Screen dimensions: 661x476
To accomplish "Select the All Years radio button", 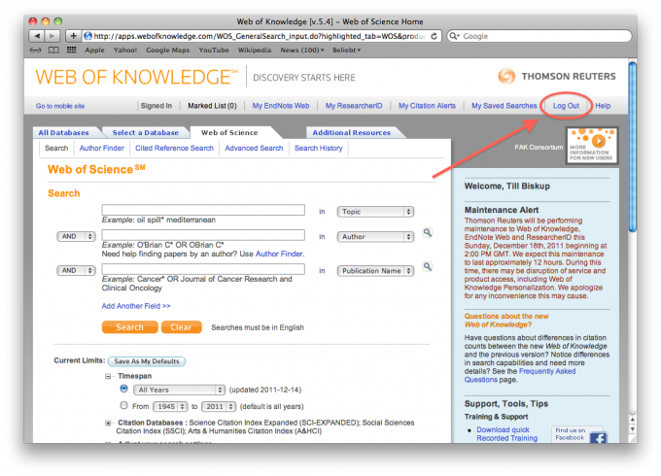I will pyautogui.click(x=123, y=389).
